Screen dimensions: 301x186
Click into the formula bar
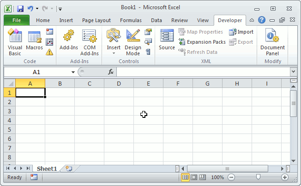pos(204,72)
